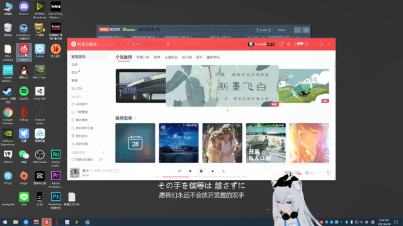Click the search box in NetEase Music
Image resolution: width=403 pixels, height=226 pixels.
tap(148, 44)
